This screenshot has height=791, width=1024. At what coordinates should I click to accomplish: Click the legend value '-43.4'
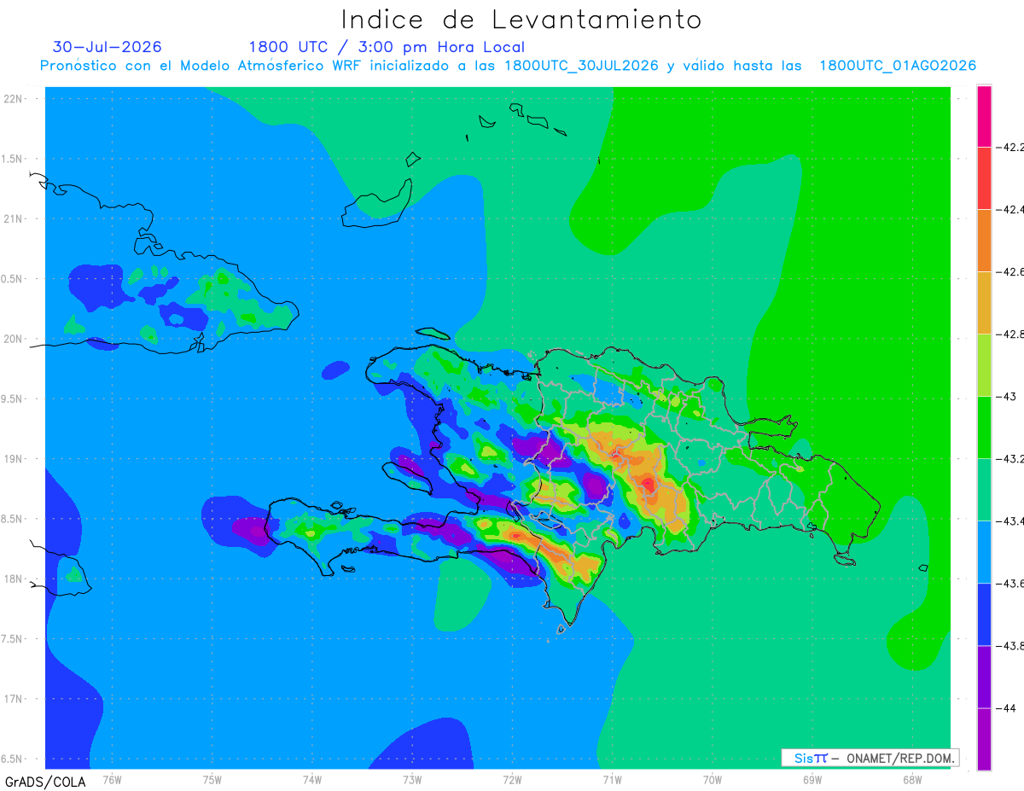point(1010,521)
